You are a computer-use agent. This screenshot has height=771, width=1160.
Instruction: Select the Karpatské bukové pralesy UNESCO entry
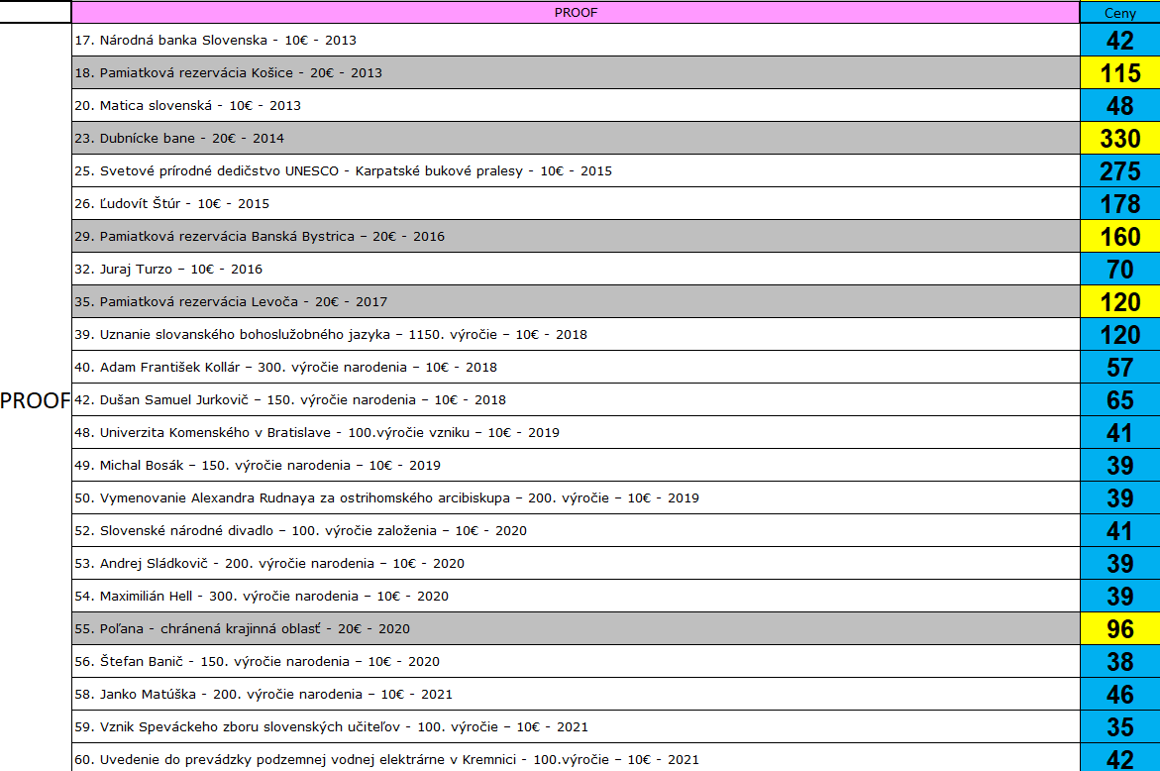(x=396, y=170)
